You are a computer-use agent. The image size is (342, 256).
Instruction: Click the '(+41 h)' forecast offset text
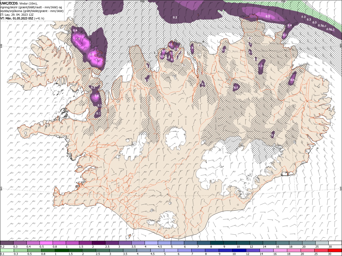pos(39,18)
